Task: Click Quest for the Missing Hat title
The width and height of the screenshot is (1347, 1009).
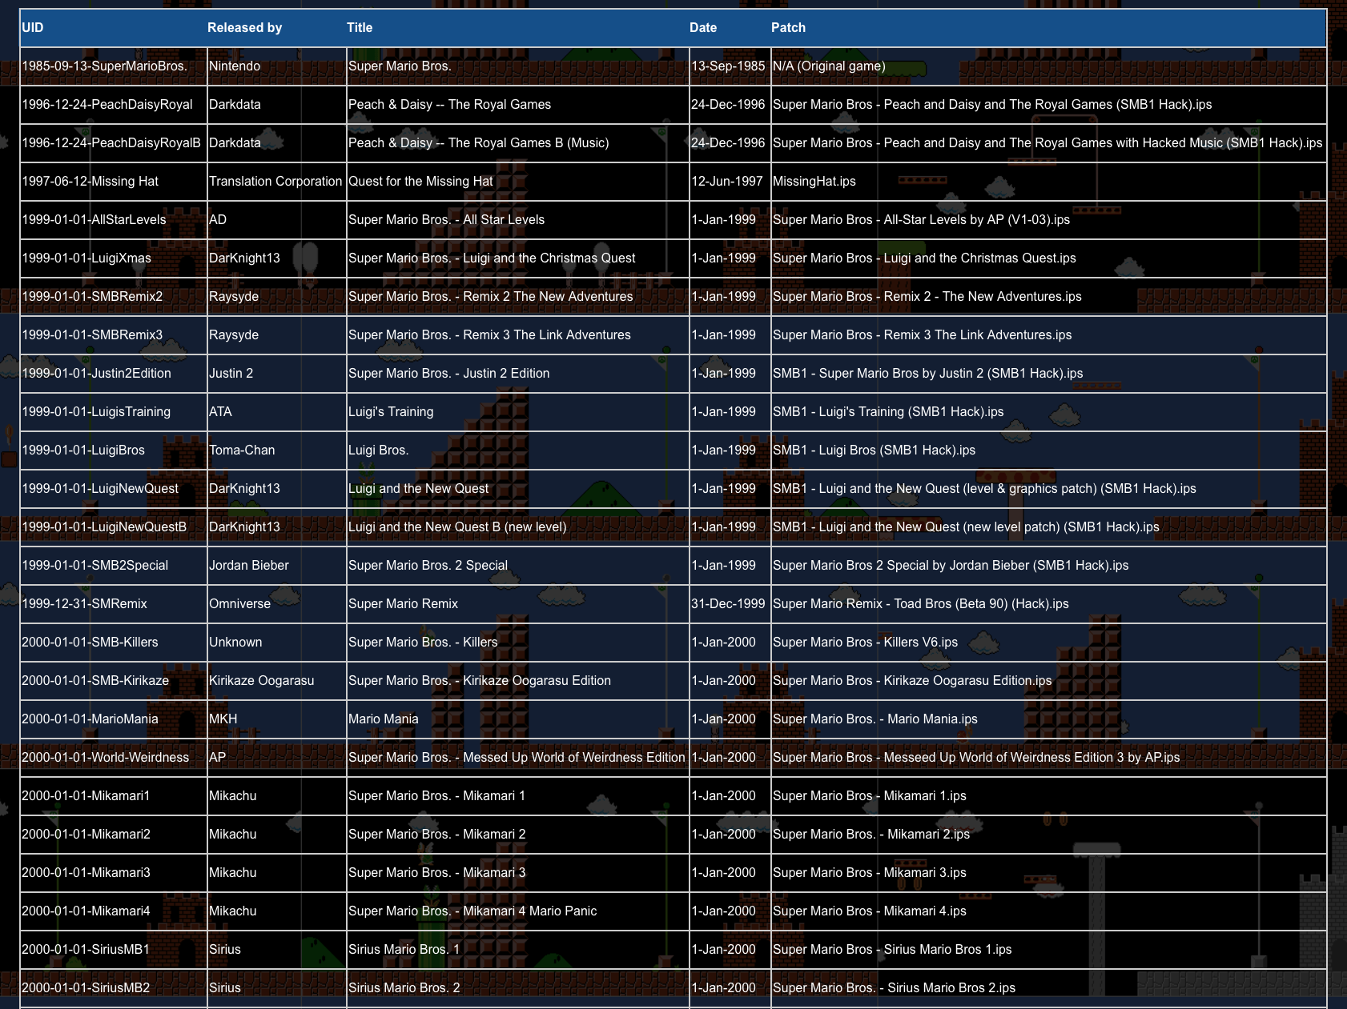Action: [517, 182]
